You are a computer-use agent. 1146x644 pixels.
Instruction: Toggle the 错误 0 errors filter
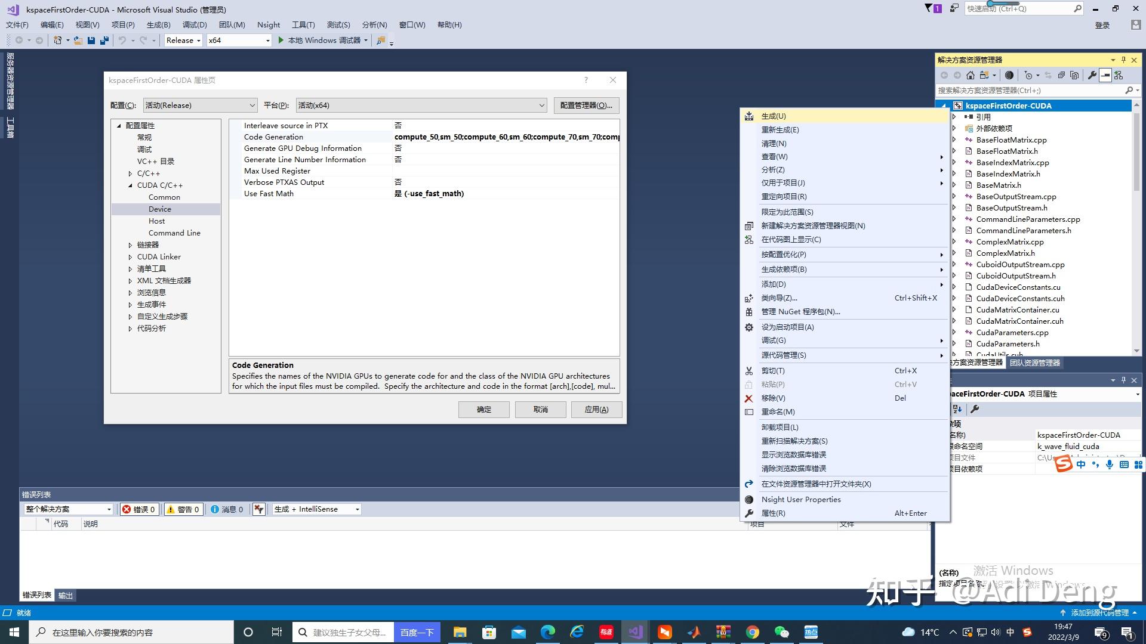(139, 509)
